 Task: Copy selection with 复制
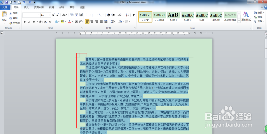tap(13, 18)
